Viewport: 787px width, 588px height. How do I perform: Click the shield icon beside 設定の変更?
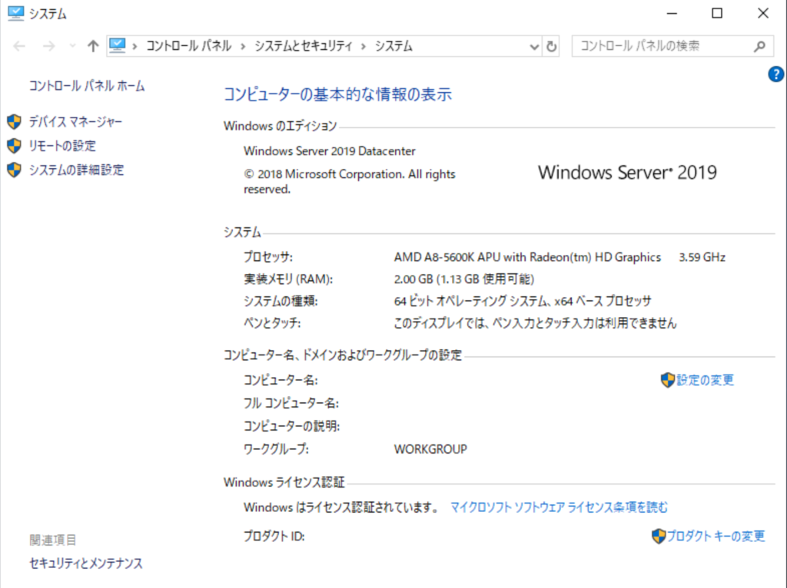pos(668,380)
